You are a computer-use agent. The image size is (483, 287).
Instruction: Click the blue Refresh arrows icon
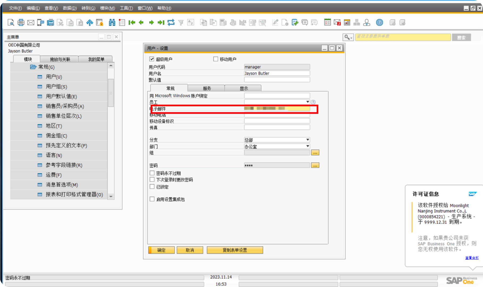click(x=171, y=23)
